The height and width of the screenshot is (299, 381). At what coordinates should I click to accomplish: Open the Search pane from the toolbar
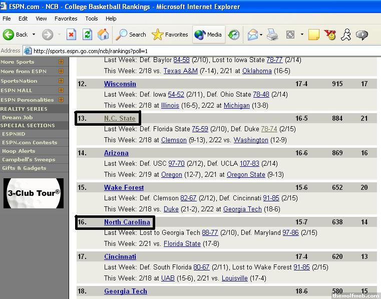point(131,35)
